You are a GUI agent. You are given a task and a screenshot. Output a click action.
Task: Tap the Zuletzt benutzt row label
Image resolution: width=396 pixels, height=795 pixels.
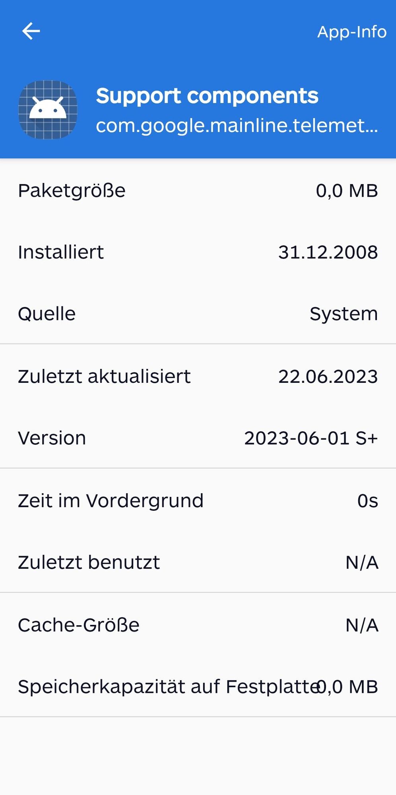coord(89,562)
